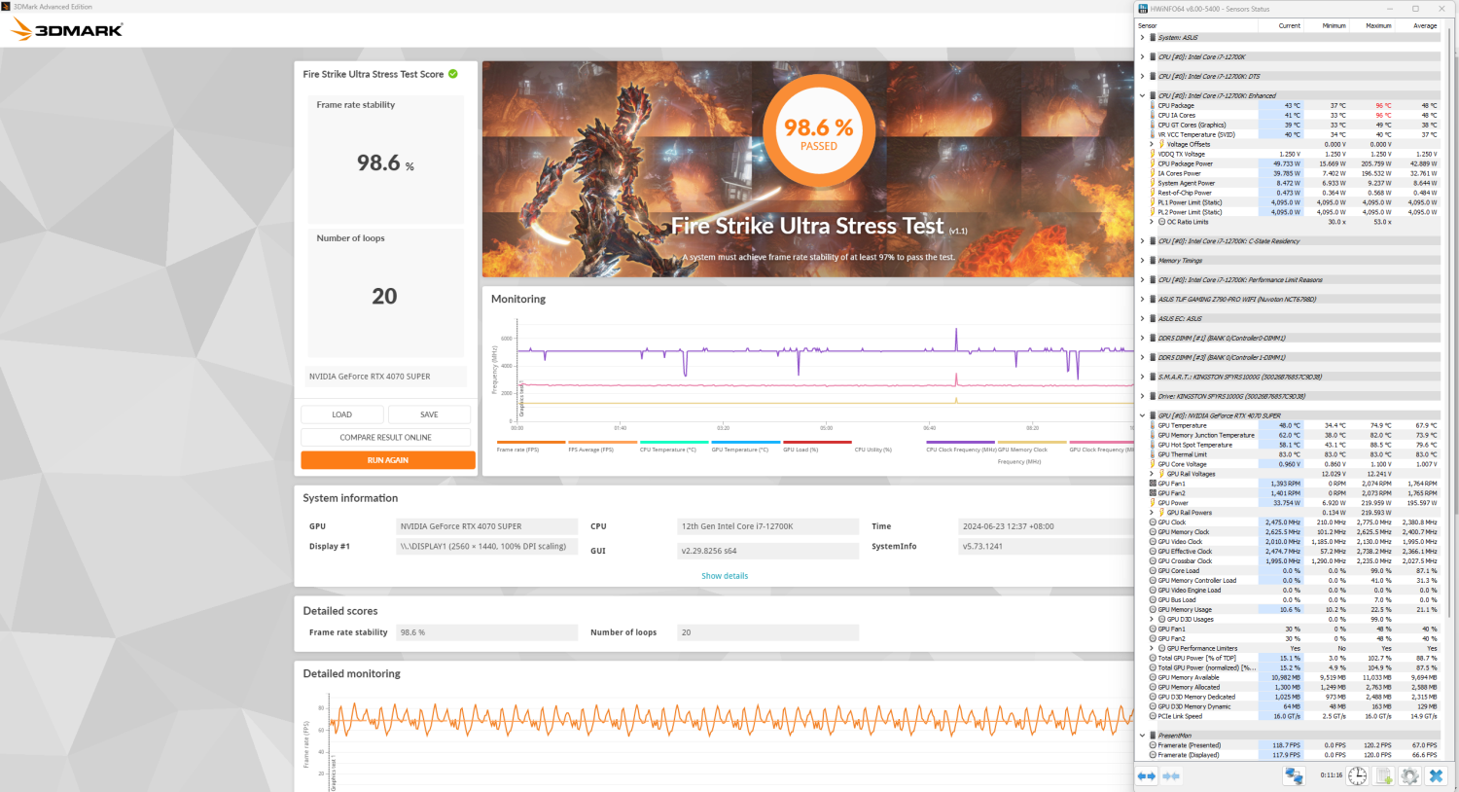
Task: Click thermometer icon beside GPU Temperature
Action: (x=1153, y=425)
